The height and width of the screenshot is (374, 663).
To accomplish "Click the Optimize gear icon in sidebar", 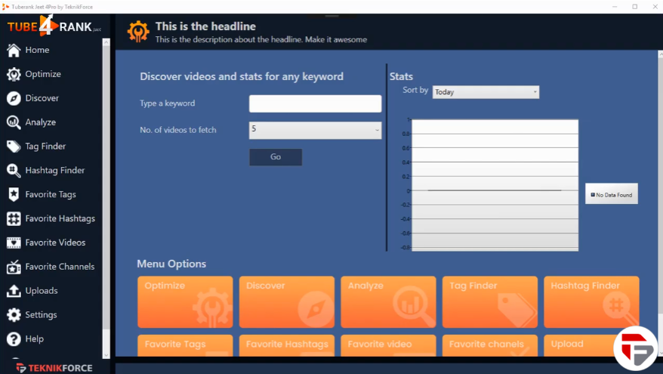I will point(14,74).
